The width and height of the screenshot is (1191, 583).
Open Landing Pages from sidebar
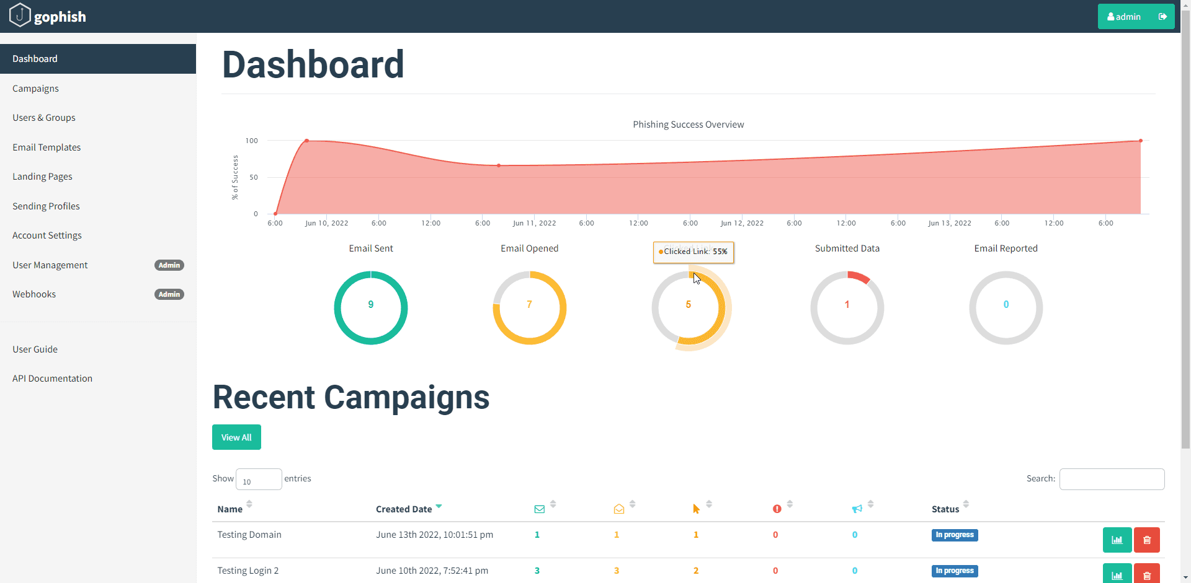42,177
